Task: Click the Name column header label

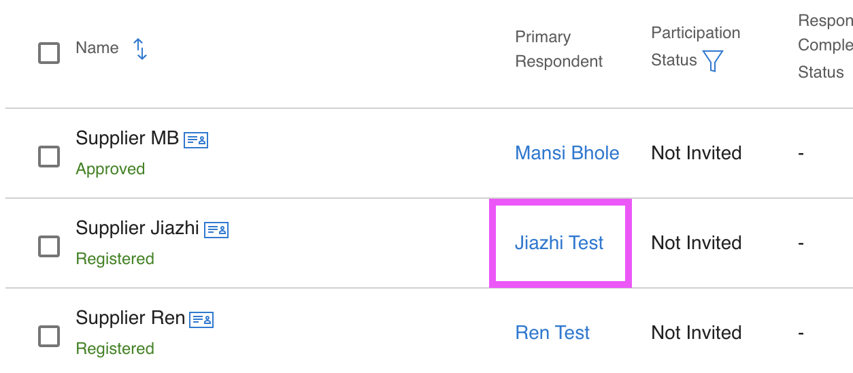Action: click(97, 48)
